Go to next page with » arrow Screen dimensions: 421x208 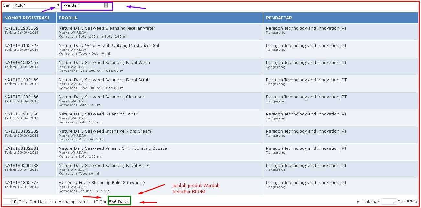click(x=416, y=202)
